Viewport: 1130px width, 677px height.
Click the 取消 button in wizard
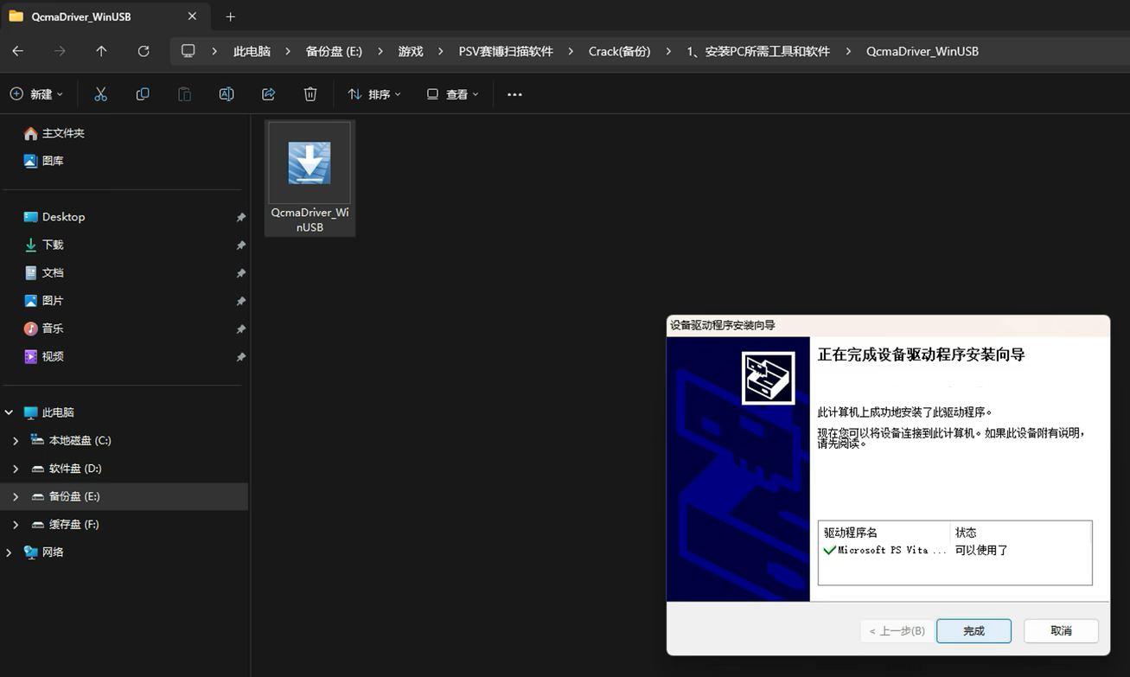(1061, 631)
